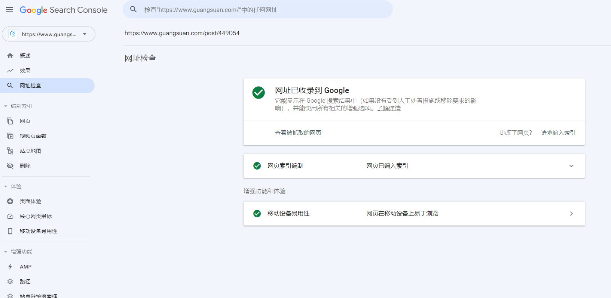The height and width of the screenshot is (298, 611).
Task: Open AMP via the lightning icon
Action: click(x=10, y=267)
